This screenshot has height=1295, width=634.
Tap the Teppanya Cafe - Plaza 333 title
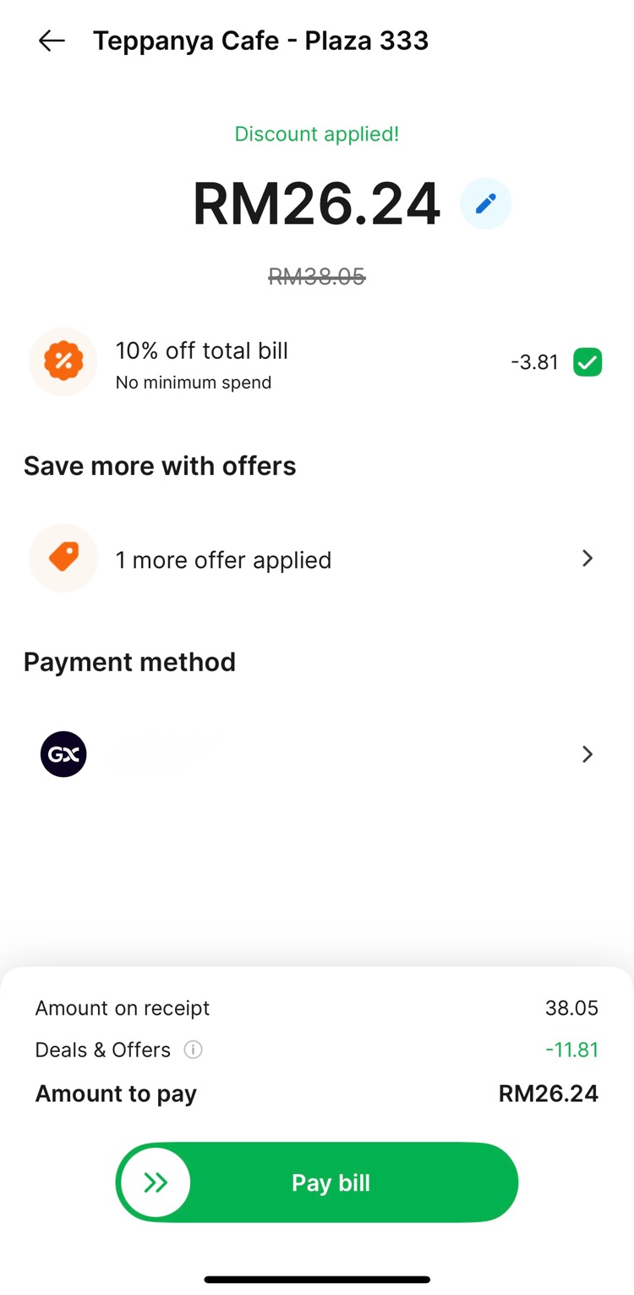coord(260,41)
